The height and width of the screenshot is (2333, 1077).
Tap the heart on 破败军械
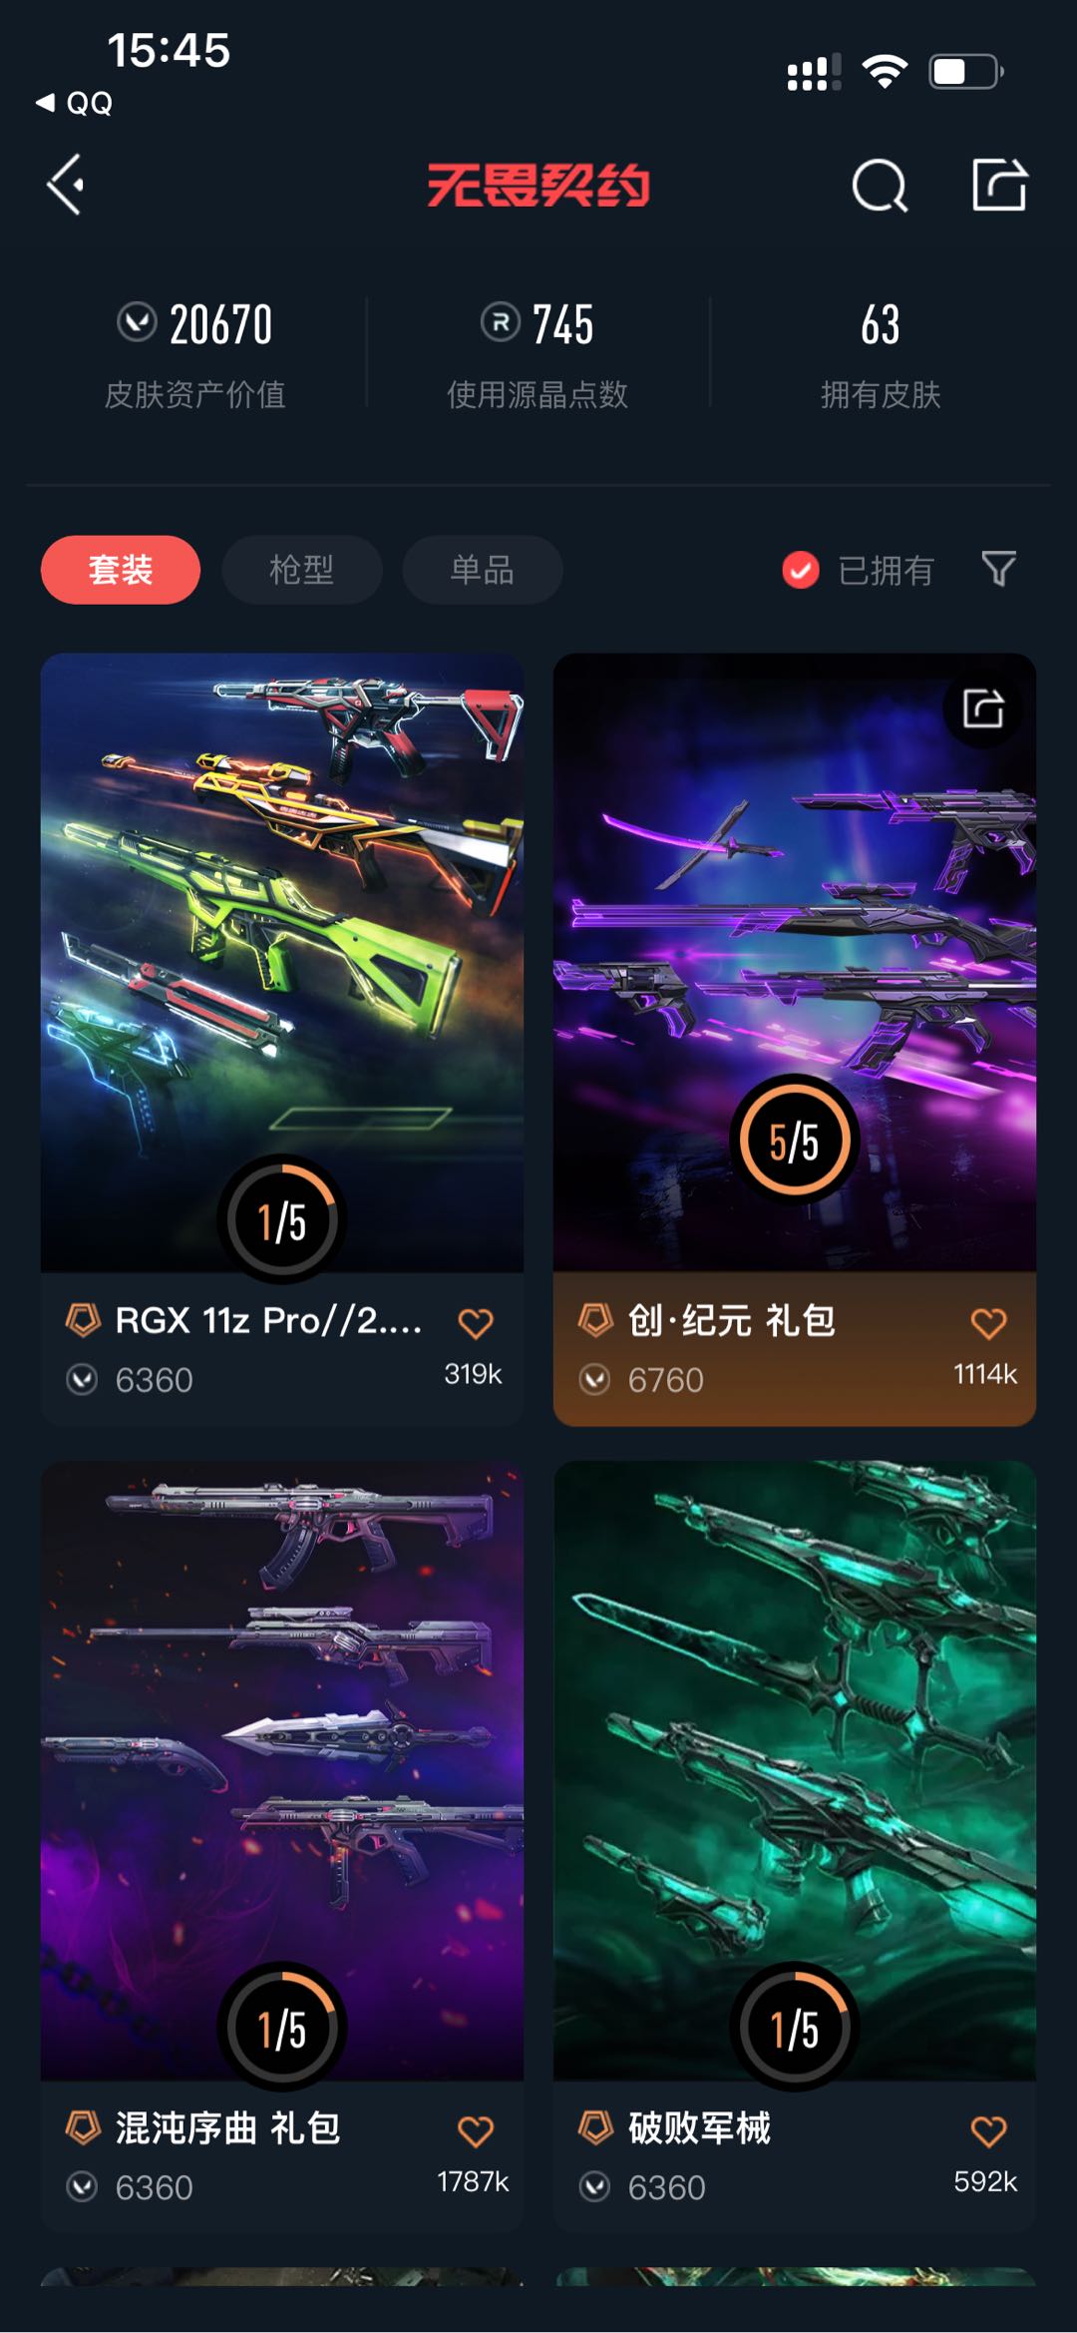(988, 2131)
